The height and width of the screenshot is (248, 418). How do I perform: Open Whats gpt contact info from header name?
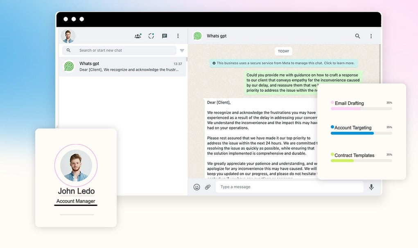[217, 36]
